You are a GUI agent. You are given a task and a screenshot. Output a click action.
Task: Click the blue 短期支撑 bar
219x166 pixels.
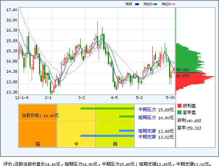click(127, 131)
